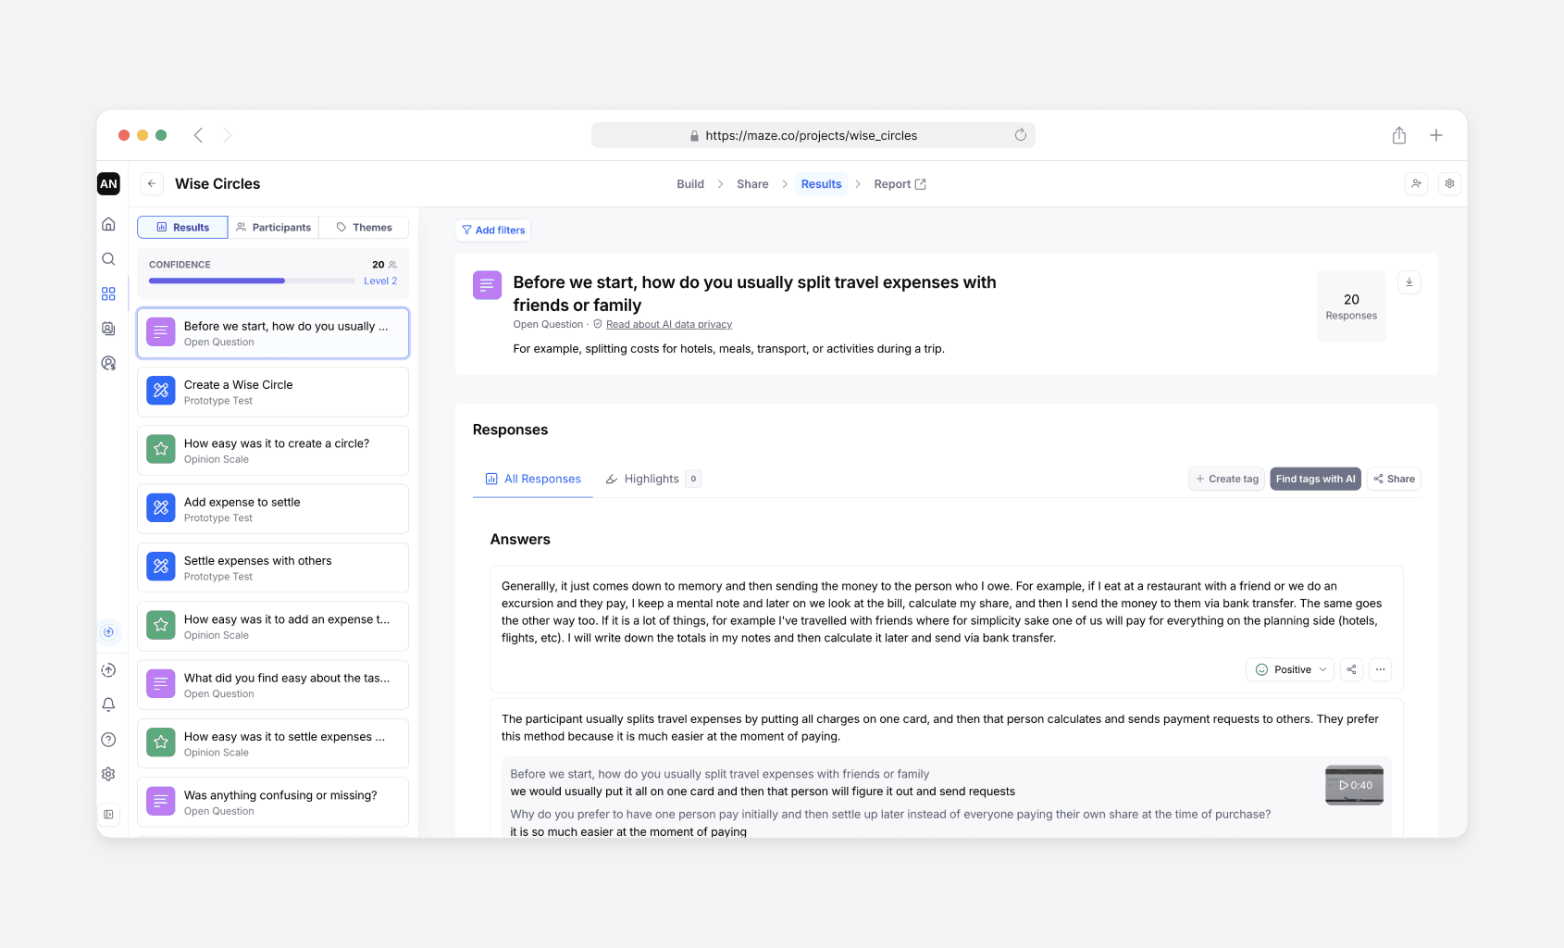The image size is (1564, 948).
Task: Reload the page using refresh icon
Action: pyautogui.click(x=1020, y=135)
